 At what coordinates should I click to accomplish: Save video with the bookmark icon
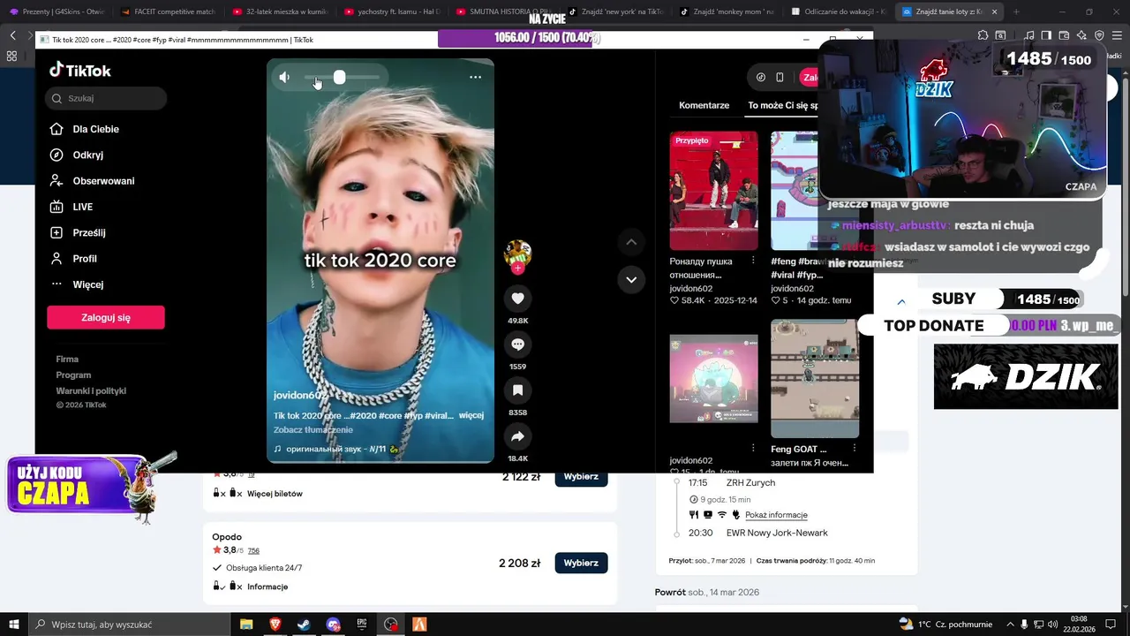coord(518,390)
